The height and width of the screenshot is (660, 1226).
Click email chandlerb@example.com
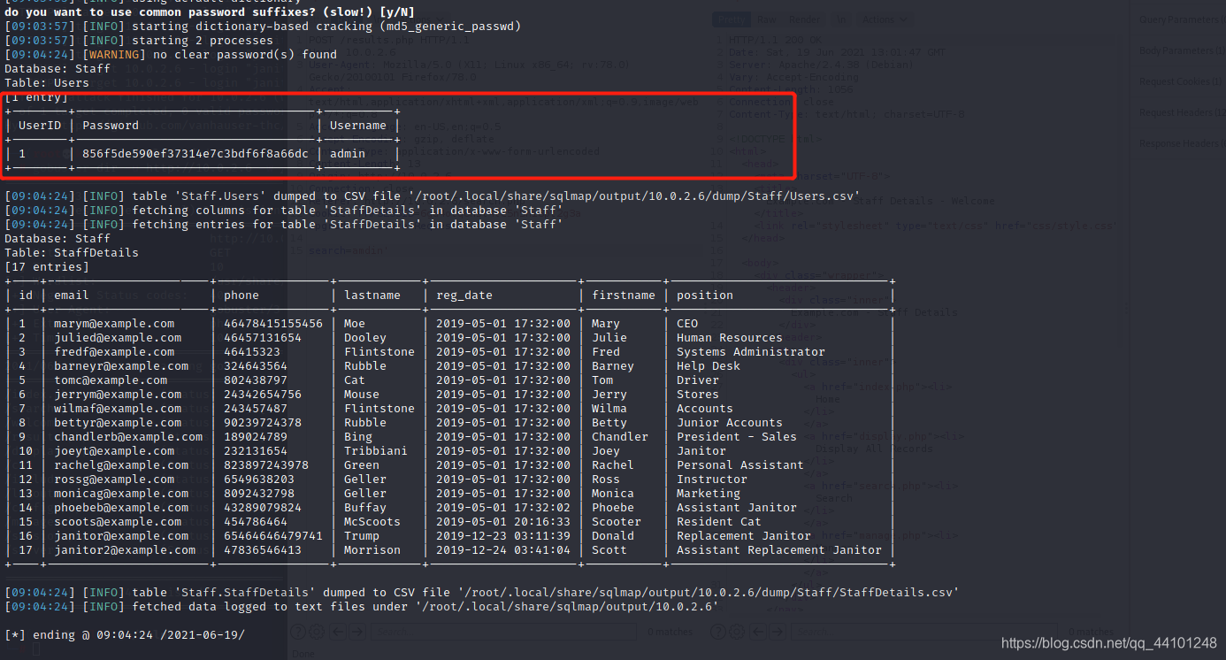128,437
